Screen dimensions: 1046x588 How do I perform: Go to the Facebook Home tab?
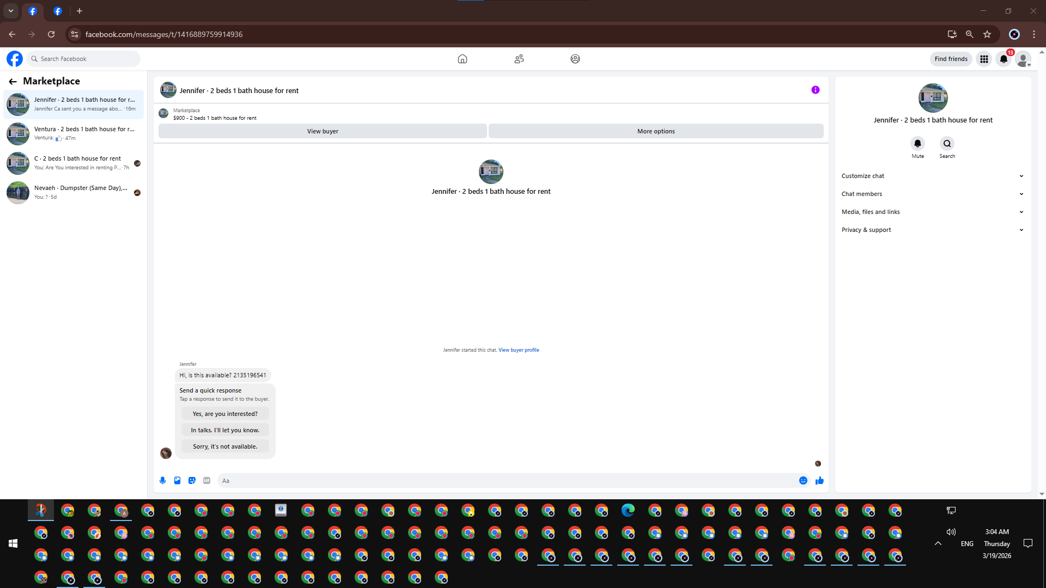pos(462,59)
